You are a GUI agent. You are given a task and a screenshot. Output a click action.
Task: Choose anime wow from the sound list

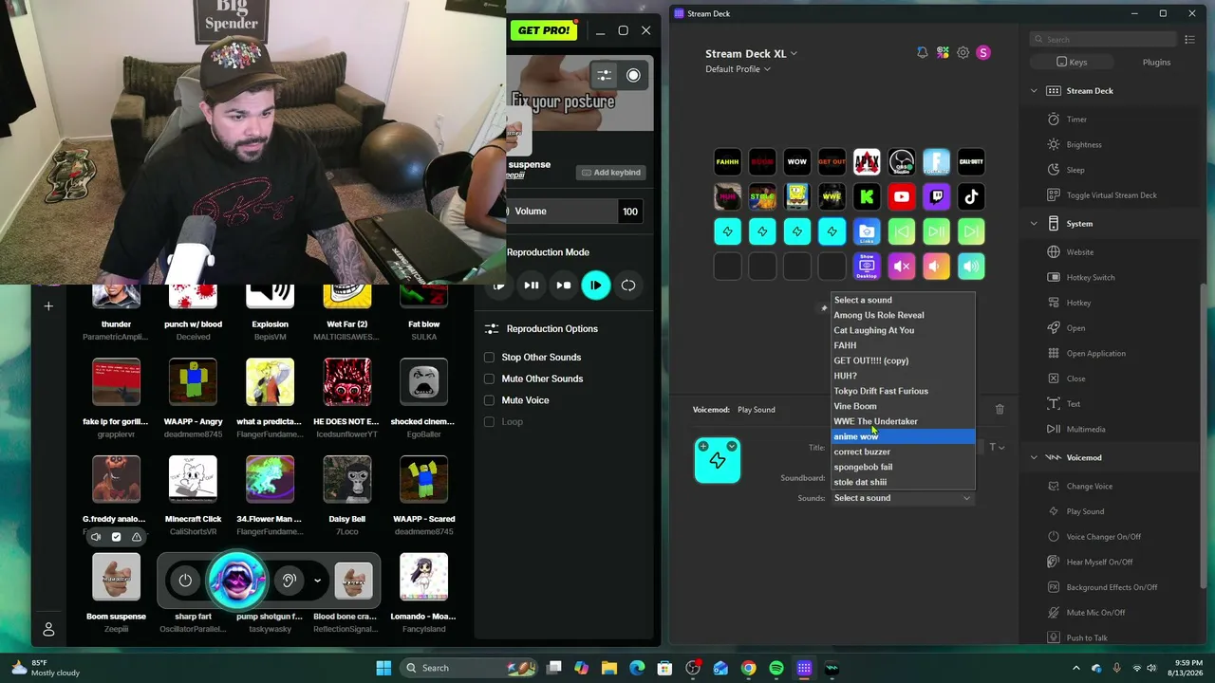point(903,436)
